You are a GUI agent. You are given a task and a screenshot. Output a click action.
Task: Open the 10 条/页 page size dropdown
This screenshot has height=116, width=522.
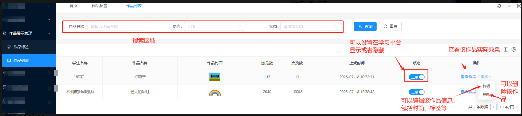click(509, 107)
